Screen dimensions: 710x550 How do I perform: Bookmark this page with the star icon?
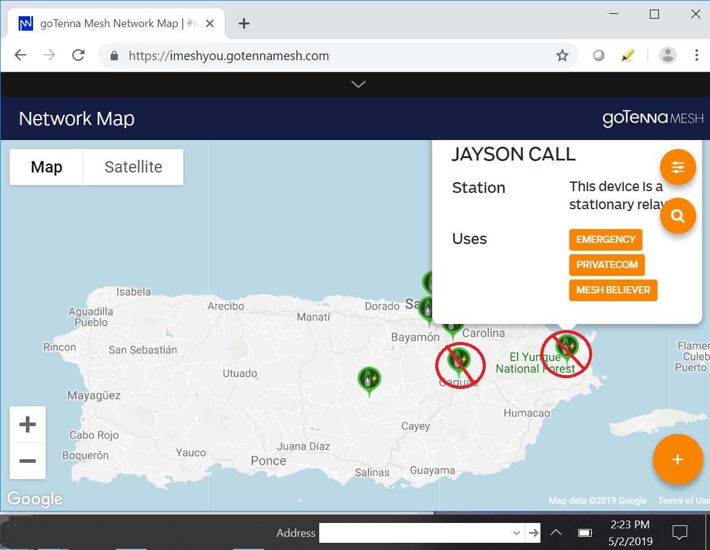point(562,56)
